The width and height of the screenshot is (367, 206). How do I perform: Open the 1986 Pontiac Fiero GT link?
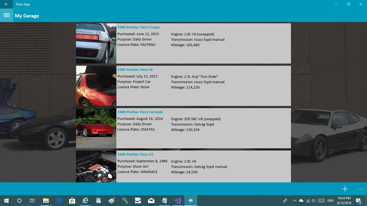coord(136,154)
